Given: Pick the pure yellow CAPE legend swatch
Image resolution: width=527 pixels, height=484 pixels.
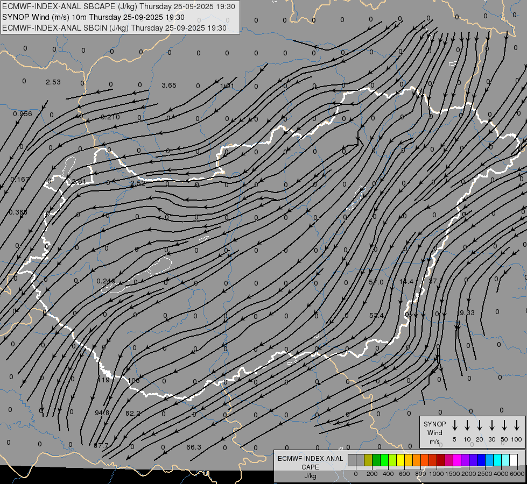Looking at the screenshot, I should (400, 460).
